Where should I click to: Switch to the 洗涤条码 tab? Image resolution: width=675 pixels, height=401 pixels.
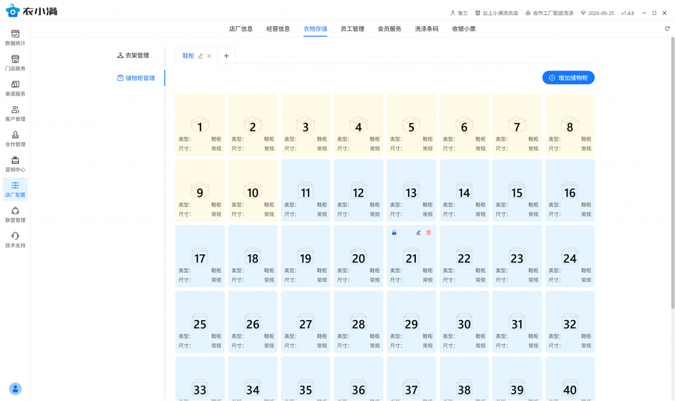[x=426, y=29]
